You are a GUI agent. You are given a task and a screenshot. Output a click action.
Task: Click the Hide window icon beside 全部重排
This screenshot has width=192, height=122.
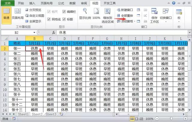[x=138, y=16]
